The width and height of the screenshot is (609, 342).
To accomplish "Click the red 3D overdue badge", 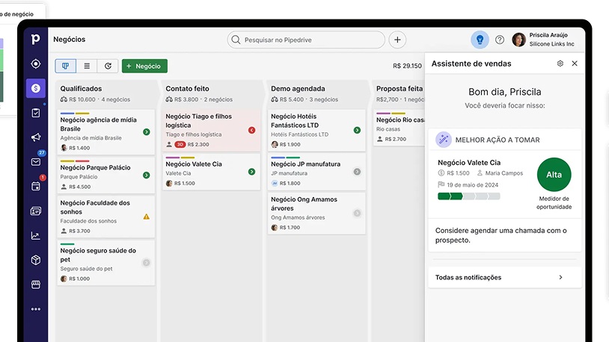I will click(x=180, y=144).
